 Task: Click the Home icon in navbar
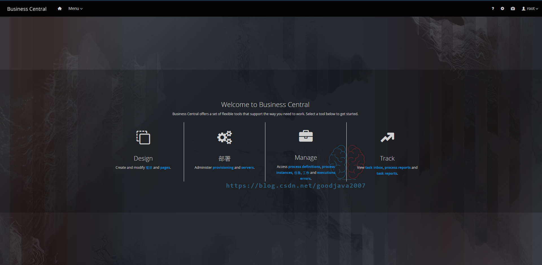(x=60, y=8)
